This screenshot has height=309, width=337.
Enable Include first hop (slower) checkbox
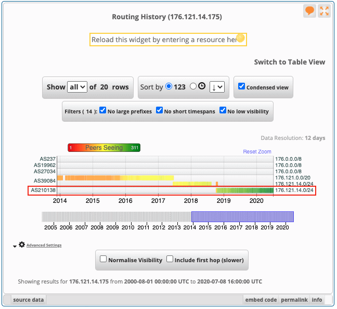point(170,259)
